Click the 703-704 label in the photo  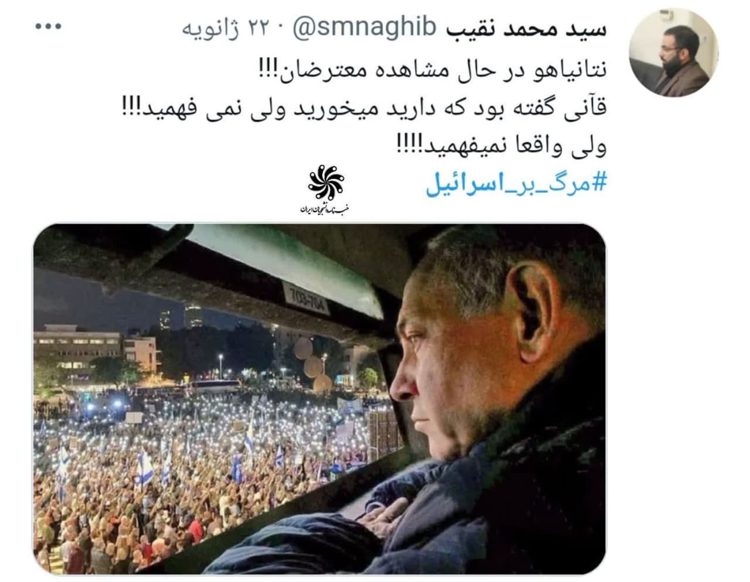(305, 297)
